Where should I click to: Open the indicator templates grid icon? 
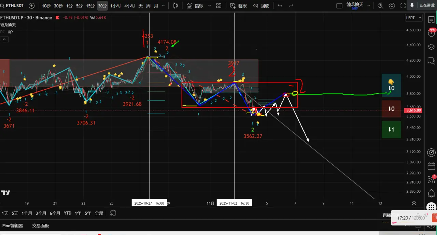(219, 6)
